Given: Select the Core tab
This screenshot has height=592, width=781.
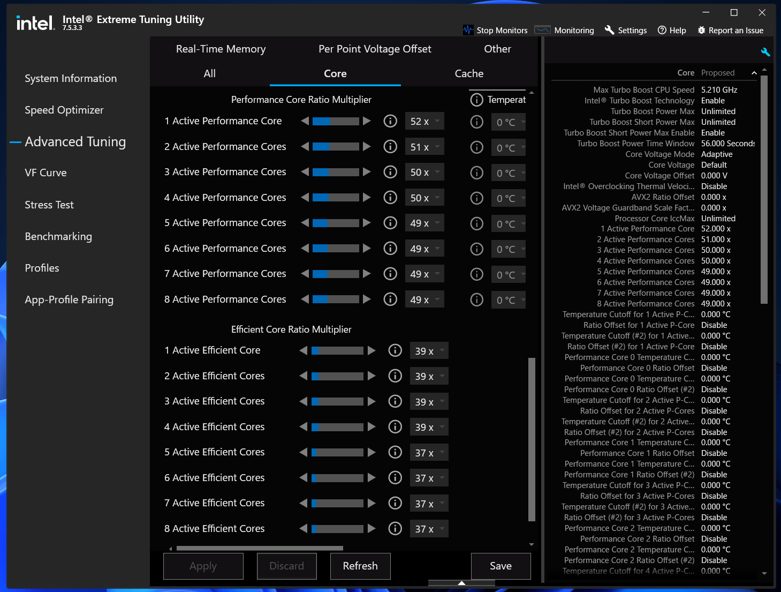Looking at the screenshot, I should (335, 73).
